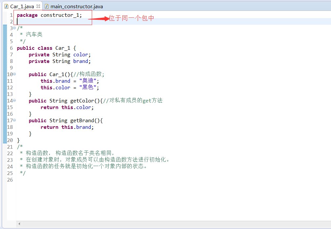
Task: Collapse the getBrand method at line 17
Action: click(x=14, y=120)
